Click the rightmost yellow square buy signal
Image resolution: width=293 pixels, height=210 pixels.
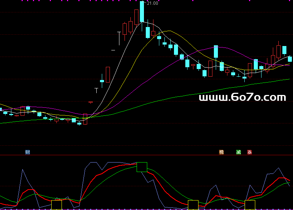coord(250,205)
